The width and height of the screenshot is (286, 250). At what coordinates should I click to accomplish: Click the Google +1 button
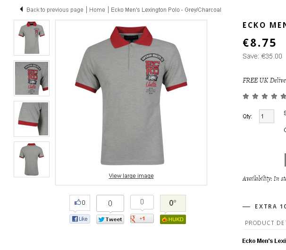point(142,219)
